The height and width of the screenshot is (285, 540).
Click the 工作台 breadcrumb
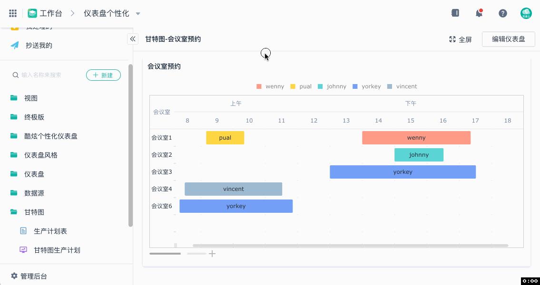point(51,13)
